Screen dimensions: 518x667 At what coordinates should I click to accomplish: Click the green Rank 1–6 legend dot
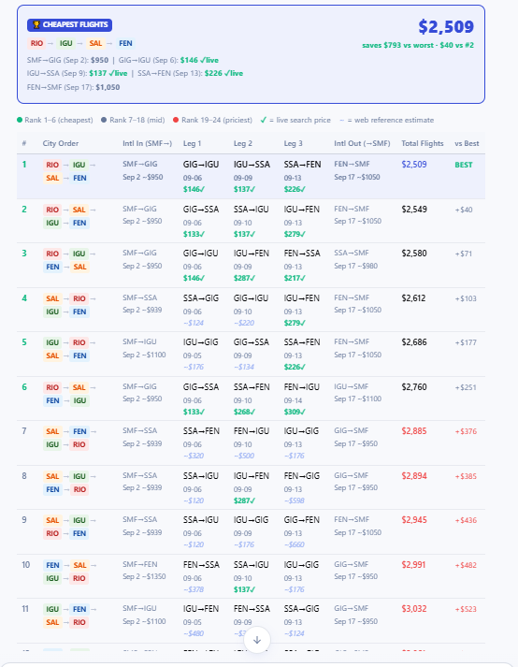point(20,120)
